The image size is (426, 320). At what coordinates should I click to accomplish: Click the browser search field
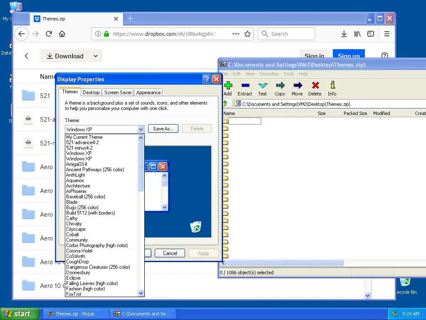click(286, 34)
